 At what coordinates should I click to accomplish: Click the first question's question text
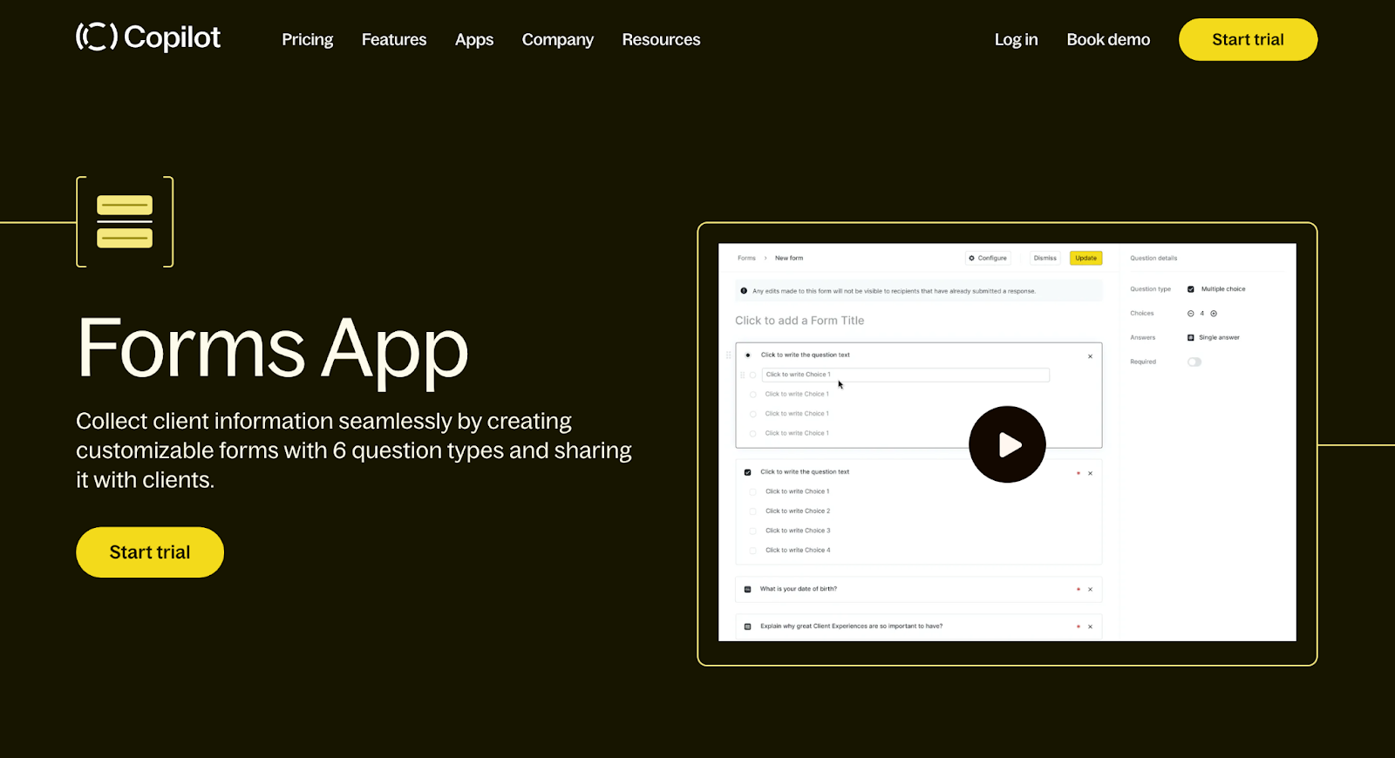pos(805,355)
